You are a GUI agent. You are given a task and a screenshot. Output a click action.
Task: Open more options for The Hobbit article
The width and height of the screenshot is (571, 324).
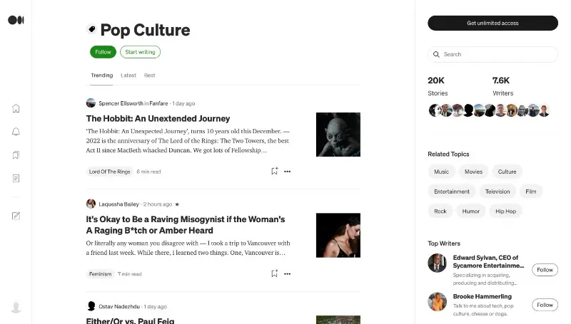pos(288,171)
